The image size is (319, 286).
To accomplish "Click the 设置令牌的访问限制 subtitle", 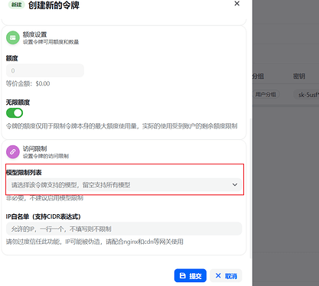I will click(x=46, y=156).
